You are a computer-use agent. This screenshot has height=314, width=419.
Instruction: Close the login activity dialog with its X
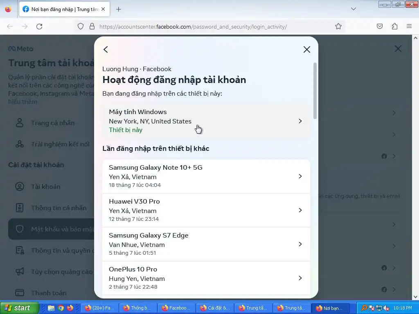[307, 49]
